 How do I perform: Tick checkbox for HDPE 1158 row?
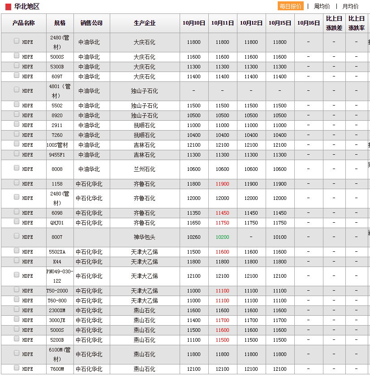point(17,183)
